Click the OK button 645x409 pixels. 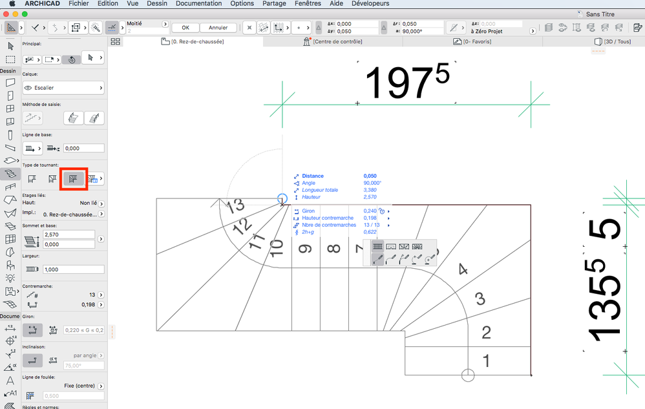tap(185, 28)
